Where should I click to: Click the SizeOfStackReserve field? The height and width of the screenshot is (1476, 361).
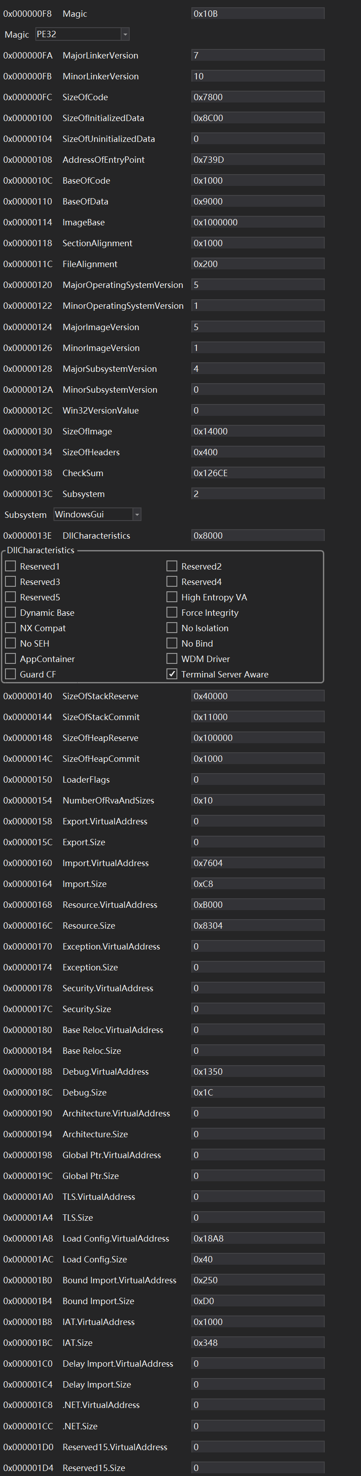coord(257,696)
